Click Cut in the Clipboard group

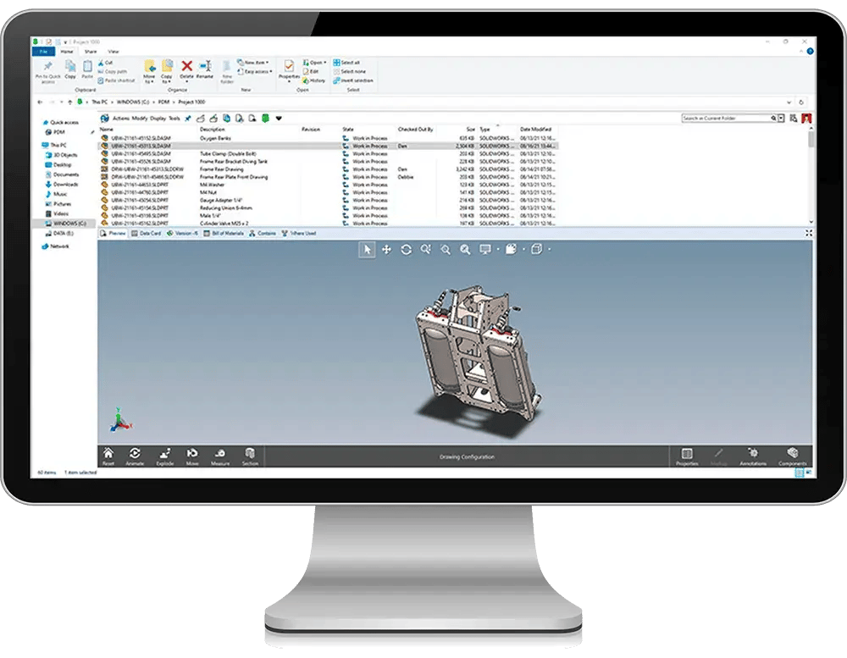tap(105, 63)
